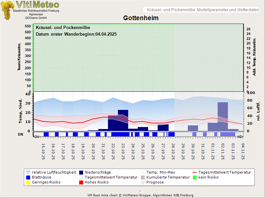Click the VitiMeteo grape logo
The width and height of the screenshot is (265, 198).
click(7, 10)
